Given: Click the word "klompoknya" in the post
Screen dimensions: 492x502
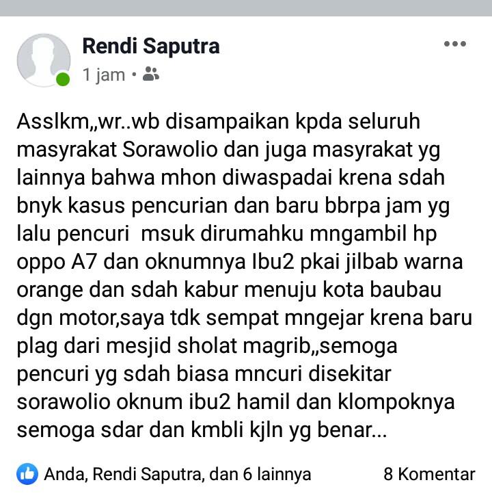Looking at the screenshot, I should 396,401.
